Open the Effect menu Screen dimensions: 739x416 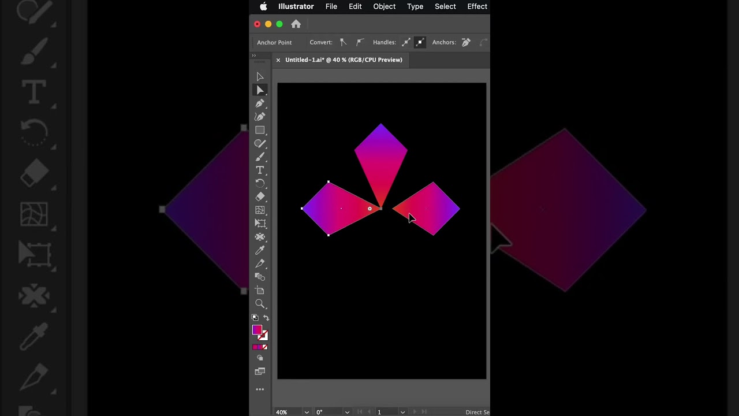[x=477, y=6]
